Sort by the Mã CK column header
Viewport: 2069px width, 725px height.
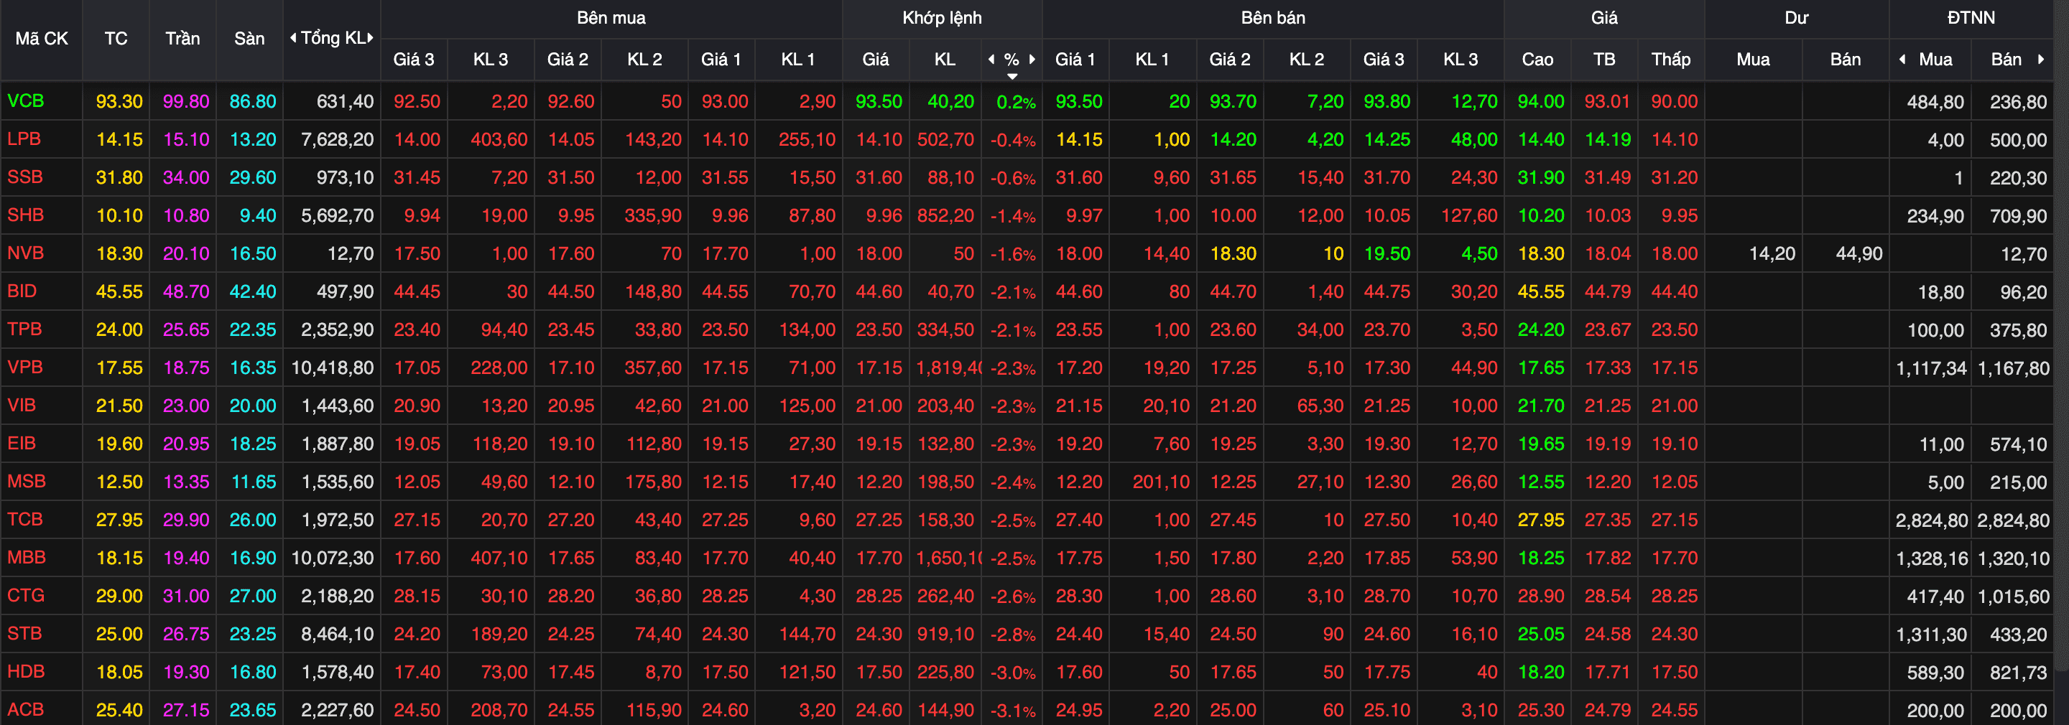[42, 39]
